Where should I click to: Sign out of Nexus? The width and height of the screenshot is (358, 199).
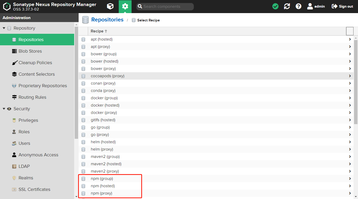pos(343,7)
